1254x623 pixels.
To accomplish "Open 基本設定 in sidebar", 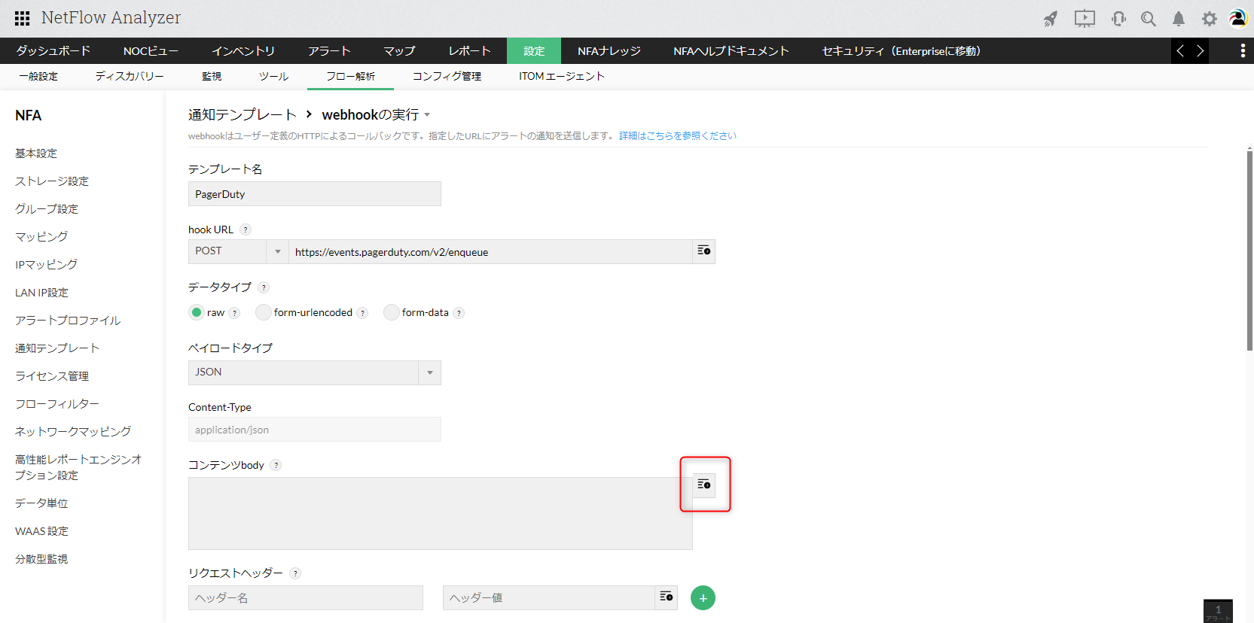I will (x=36, y=153).
